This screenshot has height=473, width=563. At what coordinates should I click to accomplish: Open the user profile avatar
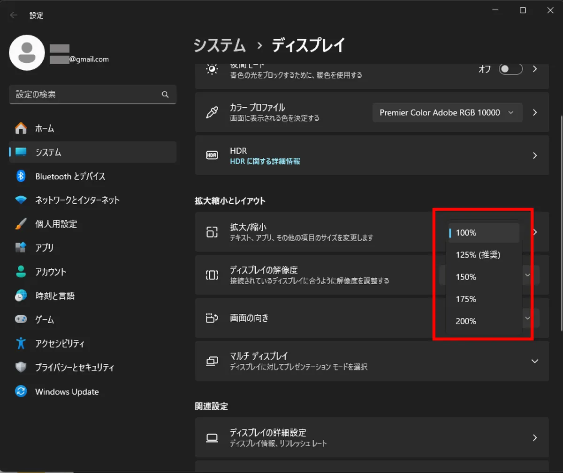point(27,52)
